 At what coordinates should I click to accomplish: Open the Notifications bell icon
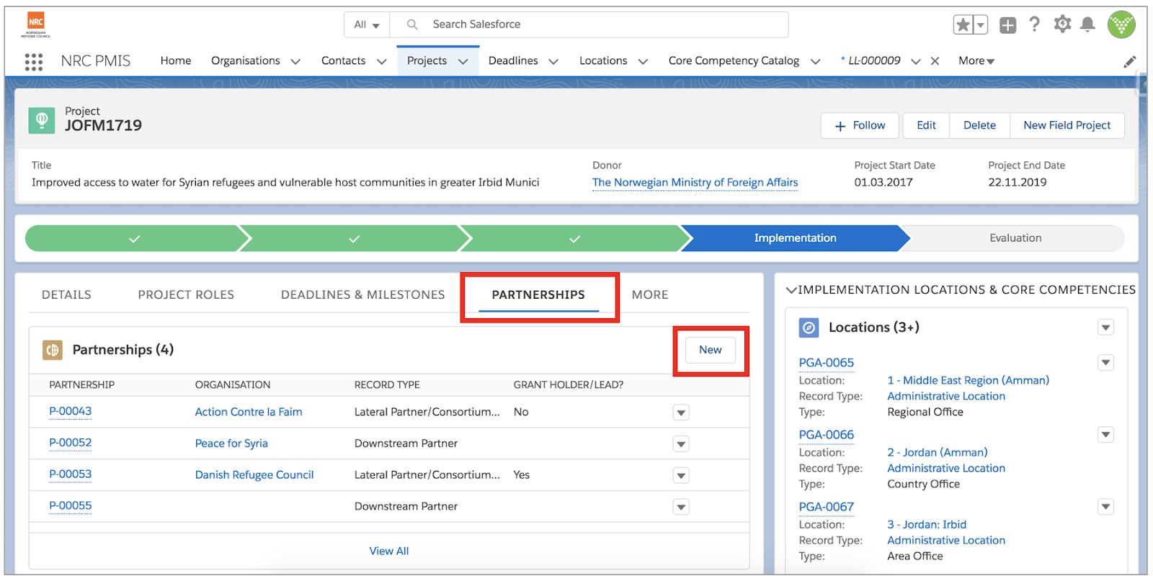[x=1088, y=24]
